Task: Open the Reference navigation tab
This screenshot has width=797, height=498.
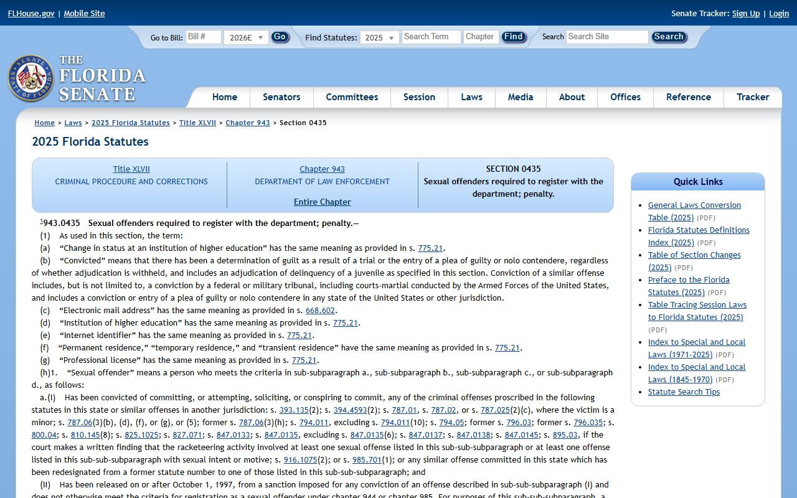Action: pyautogui.click(x=688, y=97)
